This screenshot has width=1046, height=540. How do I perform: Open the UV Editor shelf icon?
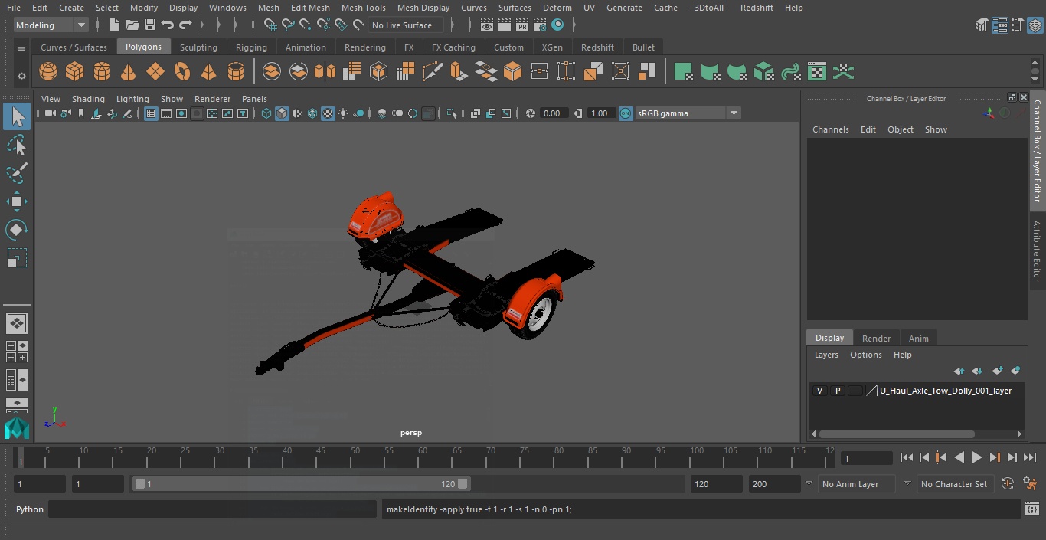818,72
